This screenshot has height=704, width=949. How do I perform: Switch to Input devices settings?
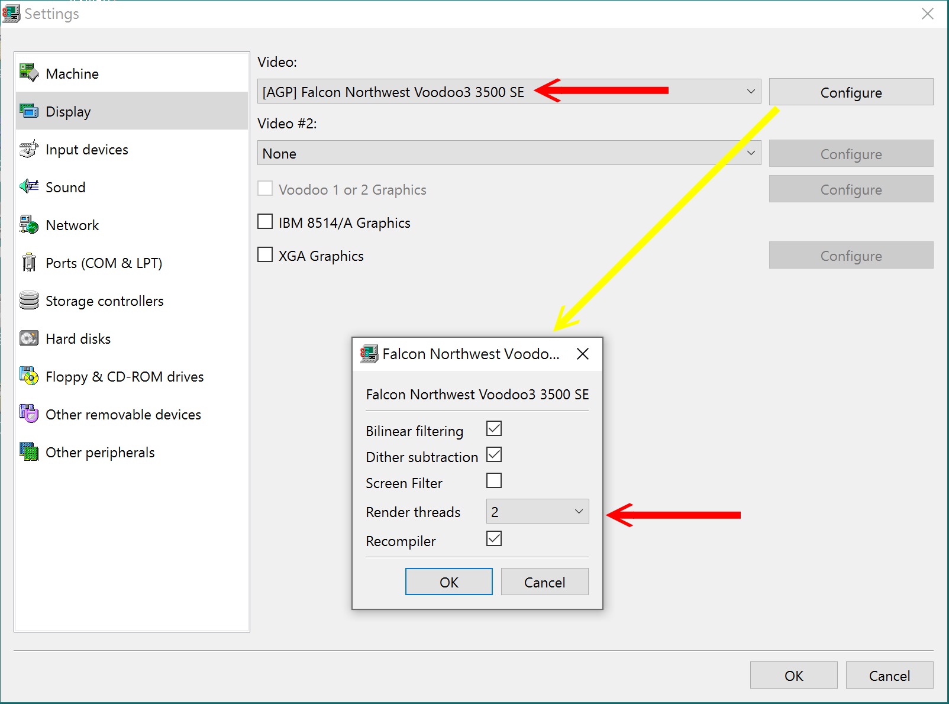131,148
